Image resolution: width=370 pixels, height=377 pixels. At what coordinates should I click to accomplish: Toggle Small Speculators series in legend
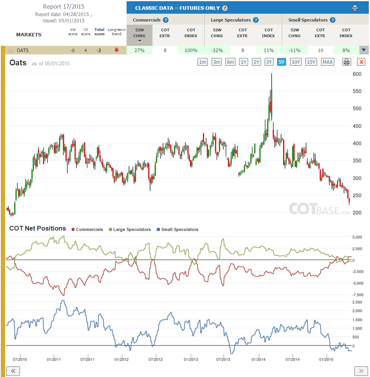178,229
